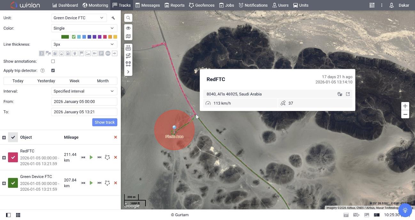Pick the light blue color swatch

click(x=79, y=37)
